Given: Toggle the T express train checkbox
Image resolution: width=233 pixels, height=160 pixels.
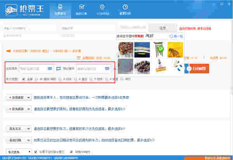Looking at the screenshot, I should pos(91,79).
